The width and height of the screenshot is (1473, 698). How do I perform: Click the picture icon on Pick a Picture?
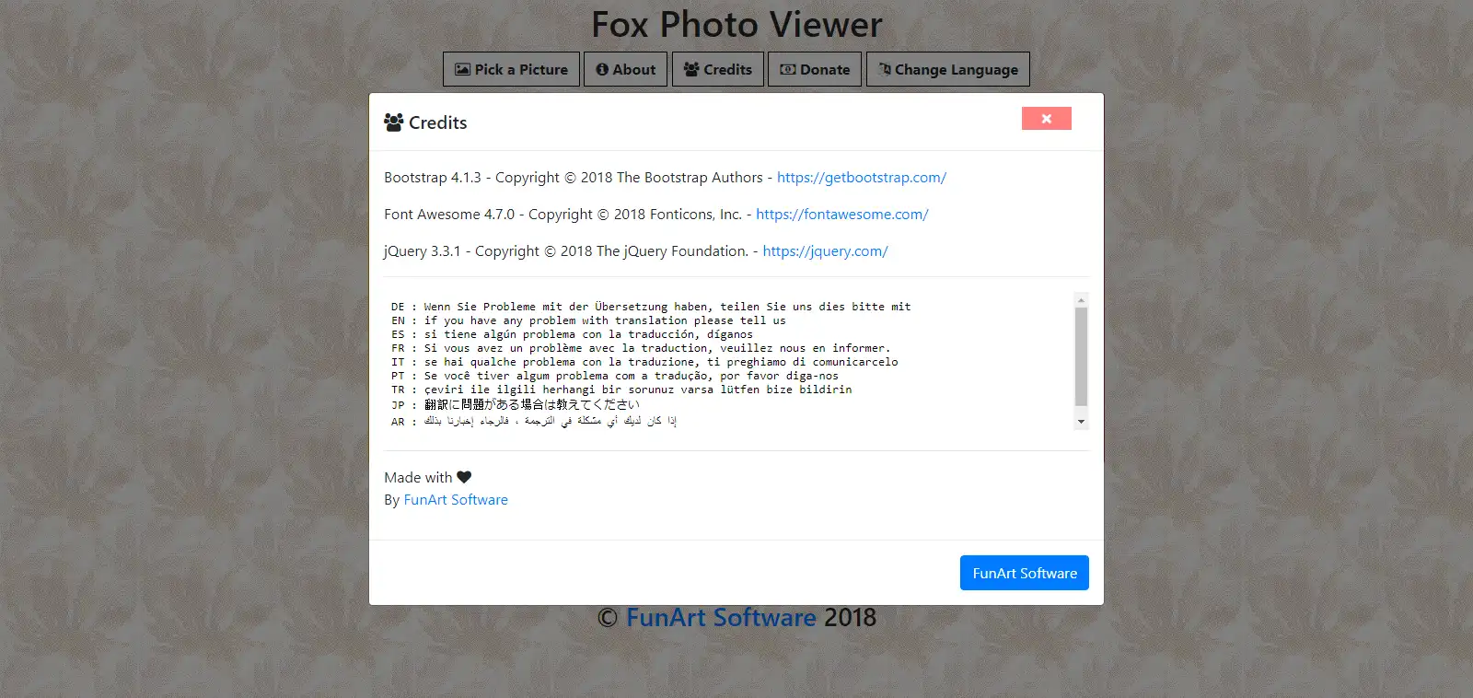463,69
